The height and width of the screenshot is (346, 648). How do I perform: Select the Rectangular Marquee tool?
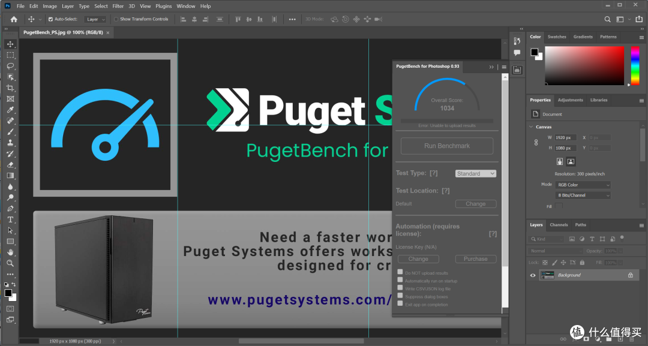(x=10, y=55)
